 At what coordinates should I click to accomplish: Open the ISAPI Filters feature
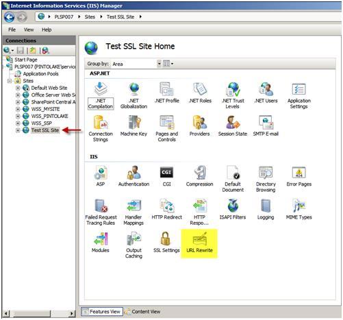tap(233, 209)
